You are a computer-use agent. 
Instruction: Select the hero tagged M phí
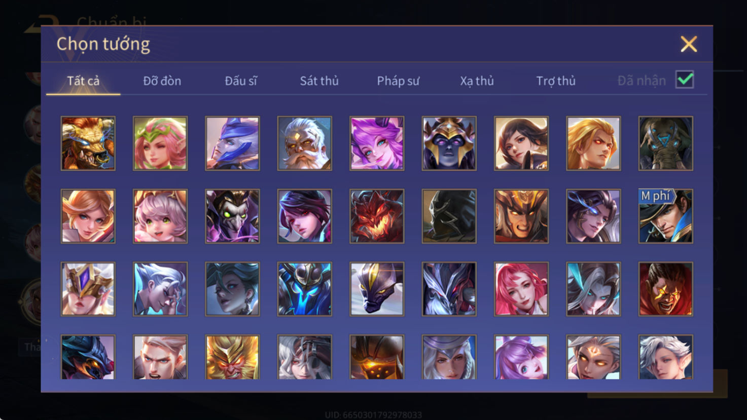[666, 216]
